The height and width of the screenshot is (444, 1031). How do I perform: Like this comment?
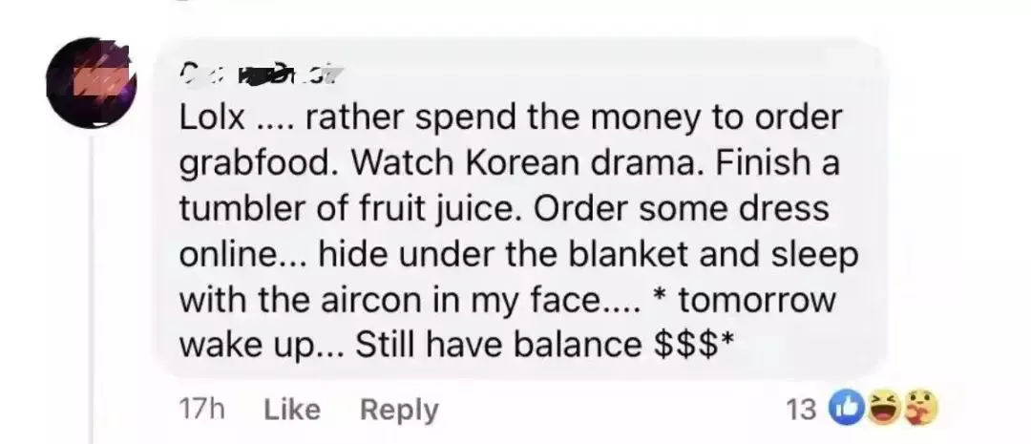point(291,410)
